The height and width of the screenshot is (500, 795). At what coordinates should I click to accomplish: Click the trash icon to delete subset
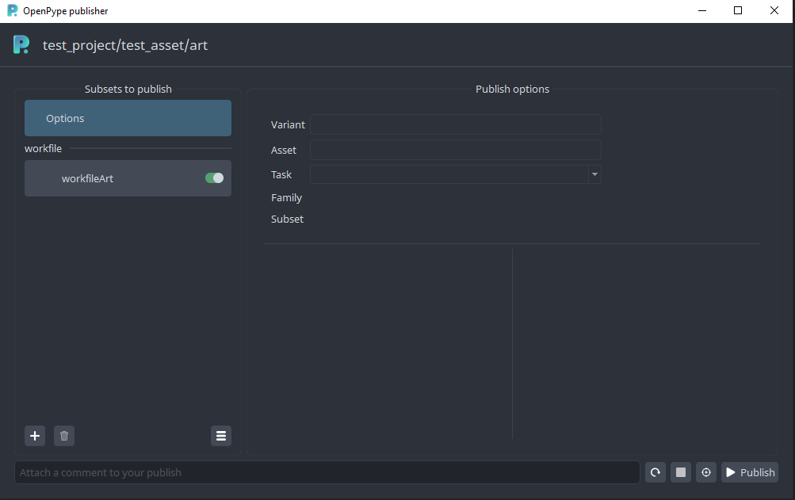pyautogui.click(x=64, y=436)
